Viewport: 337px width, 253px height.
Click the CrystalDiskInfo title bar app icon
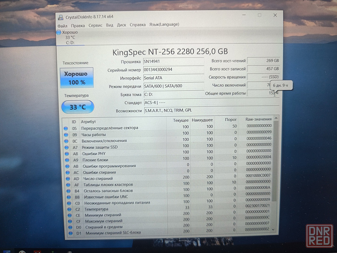(61, 17)
